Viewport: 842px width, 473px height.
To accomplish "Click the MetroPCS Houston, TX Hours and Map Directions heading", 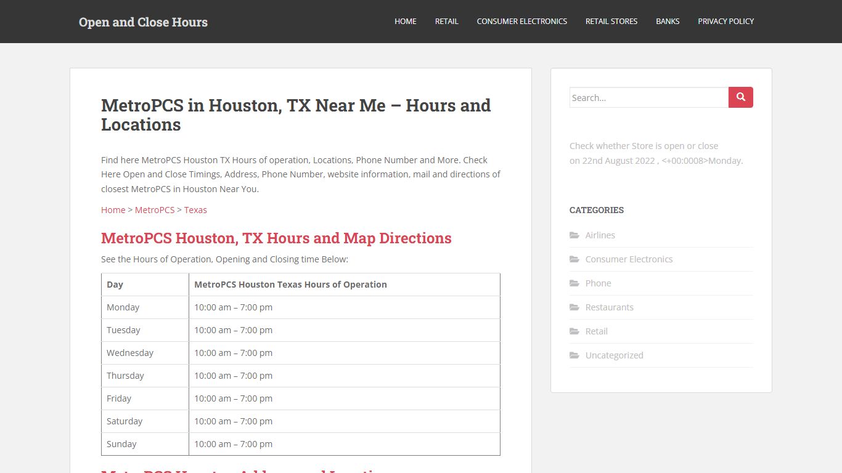I will tap(276, 238).
